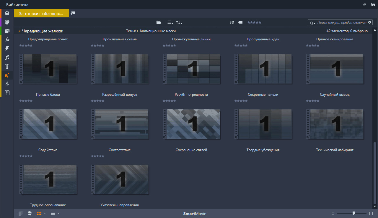Switch to orange thumbnails grid view
Image resolution: width=378 pixels, height=218 pixels.
click(x=39, y=213)
